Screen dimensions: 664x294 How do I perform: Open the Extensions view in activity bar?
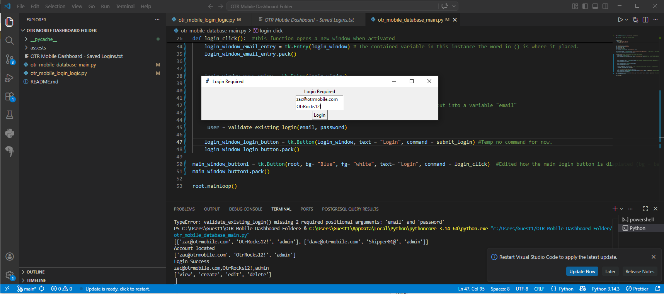pos(10,97)
